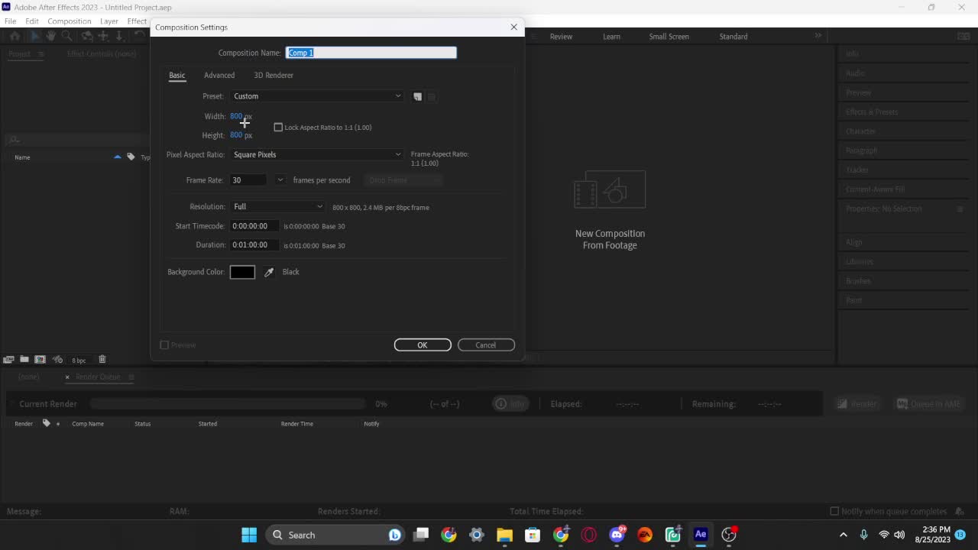The height and width of the screenshot is (550, 978).
Task: Click the Create New Composition icon
Action: (x=40, y=359)
